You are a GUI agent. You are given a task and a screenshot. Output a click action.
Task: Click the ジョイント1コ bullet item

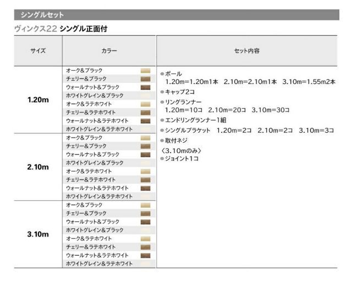point(182,158)
